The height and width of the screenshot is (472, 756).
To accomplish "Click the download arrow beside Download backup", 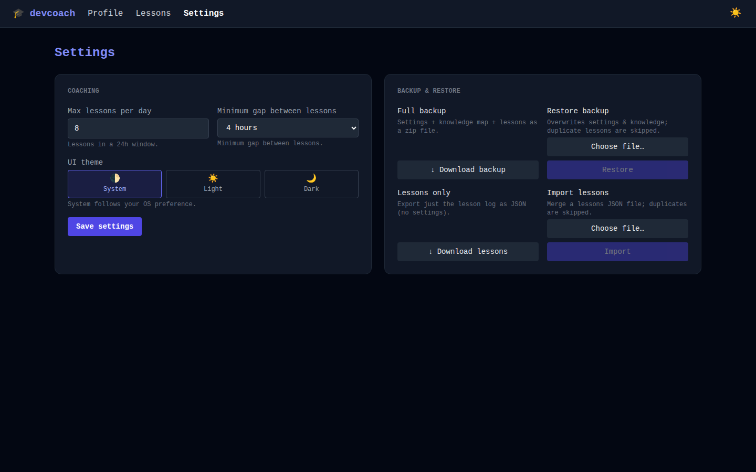I will [432, 169].
